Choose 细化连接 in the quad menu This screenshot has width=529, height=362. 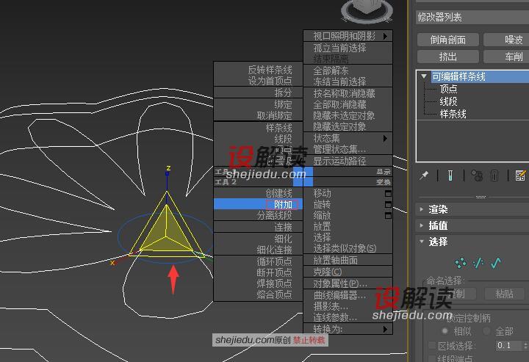[x=258, y=250]
